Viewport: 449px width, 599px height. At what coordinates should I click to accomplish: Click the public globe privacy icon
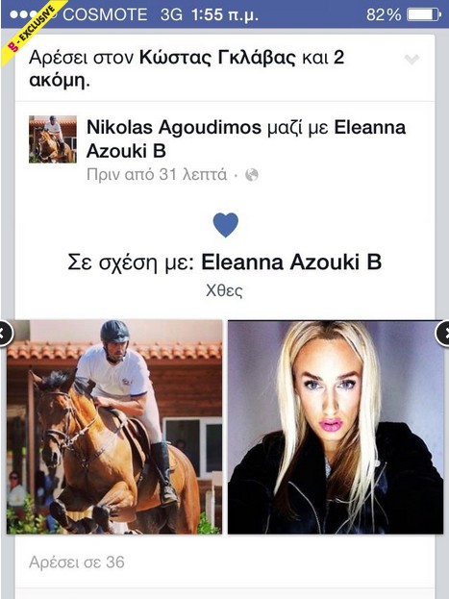coord(252,175)
